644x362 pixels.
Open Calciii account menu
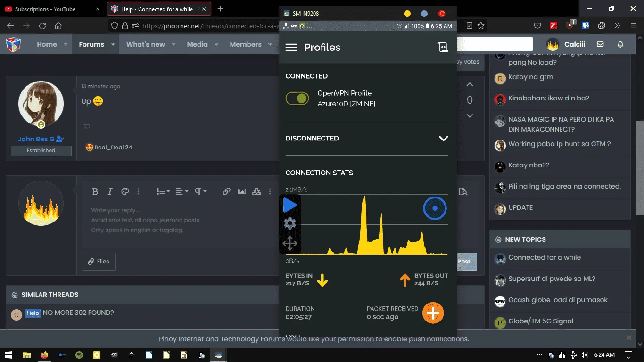pos(566,44)
